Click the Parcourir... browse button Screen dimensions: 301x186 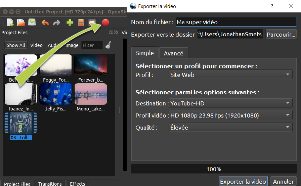[281, 34]
